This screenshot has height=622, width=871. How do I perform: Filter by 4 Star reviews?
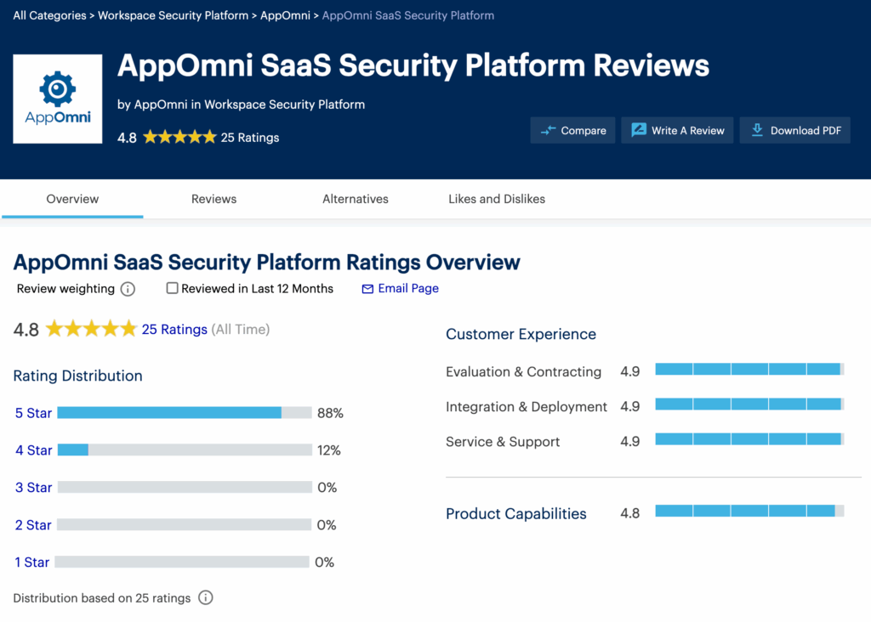tap(34, 450)
